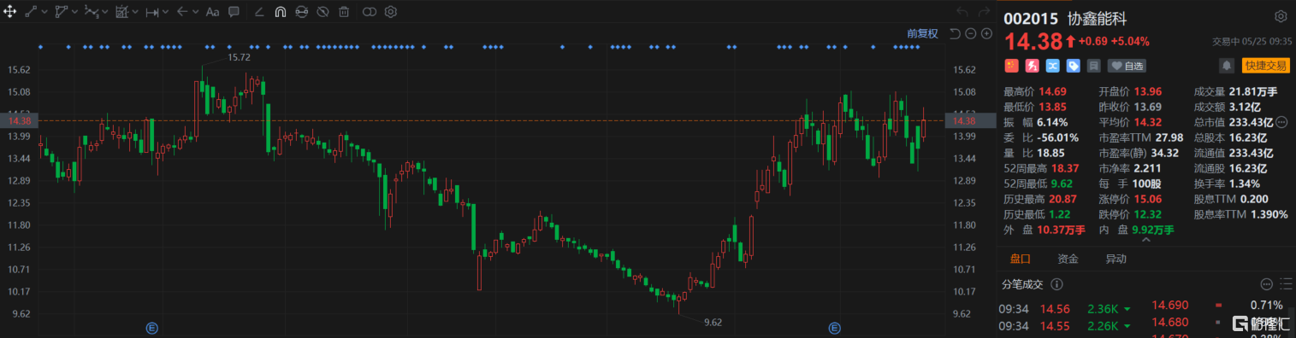Hide all drawings with eye-slash icon

click(323, 12)
